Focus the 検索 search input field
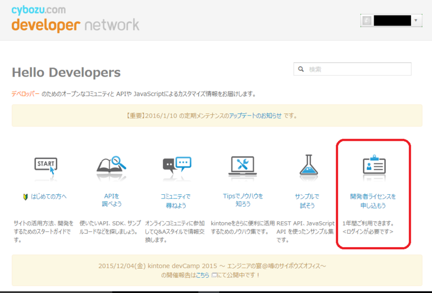This screenshot has height=293, width=432. coord(353,69)
